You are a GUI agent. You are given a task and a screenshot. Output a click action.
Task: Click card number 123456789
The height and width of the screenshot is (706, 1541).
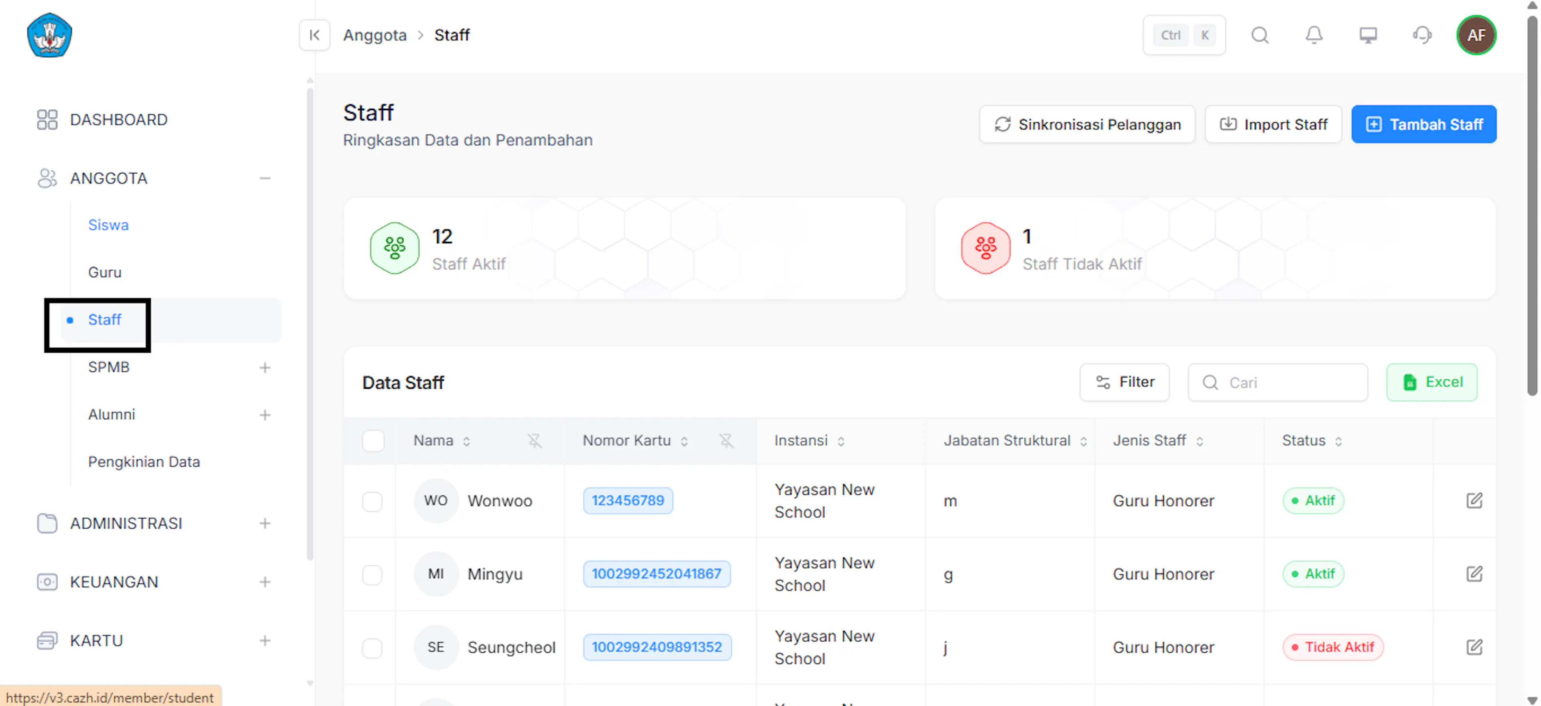pyautogui.click(x=628, y=500)
